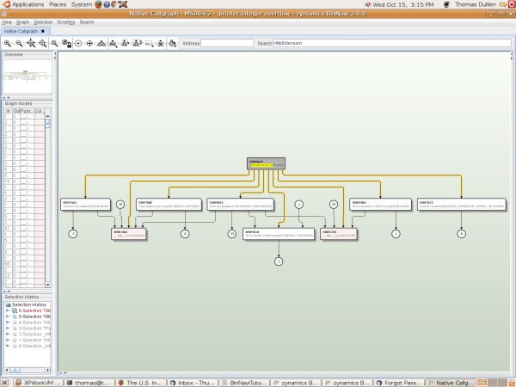Click the delete selected nodes icon
Image resolution: width=516 pixels, height=387 pixels.
click(x=161, y=43)
